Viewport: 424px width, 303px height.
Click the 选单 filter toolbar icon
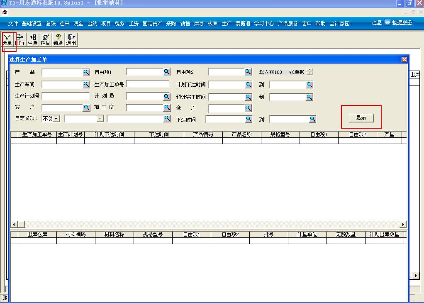tap(7, 40)
